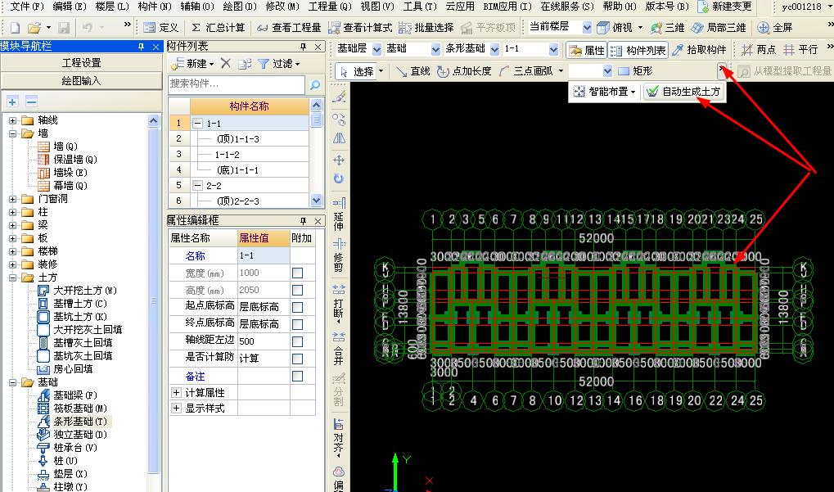This screenshot has width=834, height=492.
Task: Toggle the 备注 additional checkbox
Action: (x=298, y=376)
